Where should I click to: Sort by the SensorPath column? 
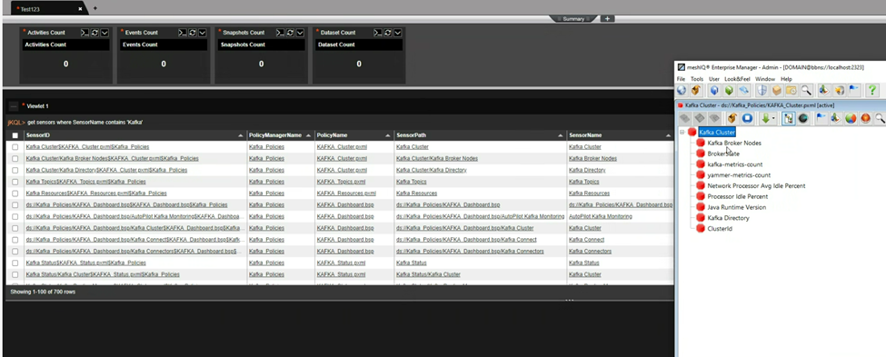(x=480, y=135)
